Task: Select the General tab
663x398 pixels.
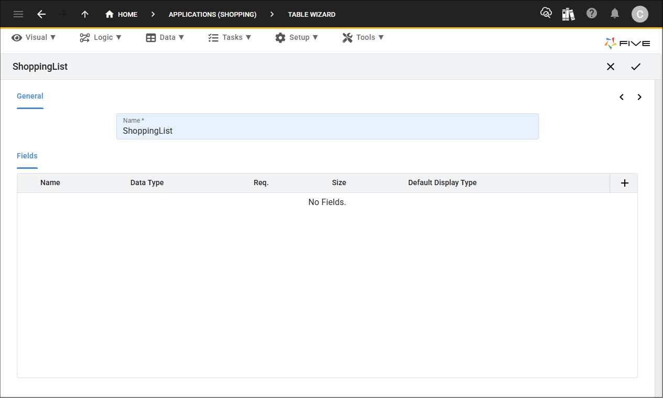Action: point(30,96)
